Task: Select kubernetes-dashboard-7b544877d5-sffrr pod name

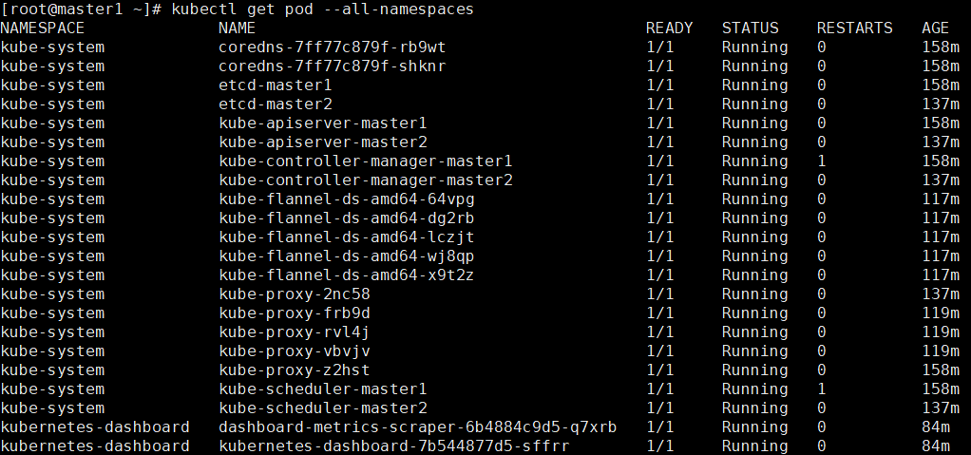Action: click(x=394, y=446)
